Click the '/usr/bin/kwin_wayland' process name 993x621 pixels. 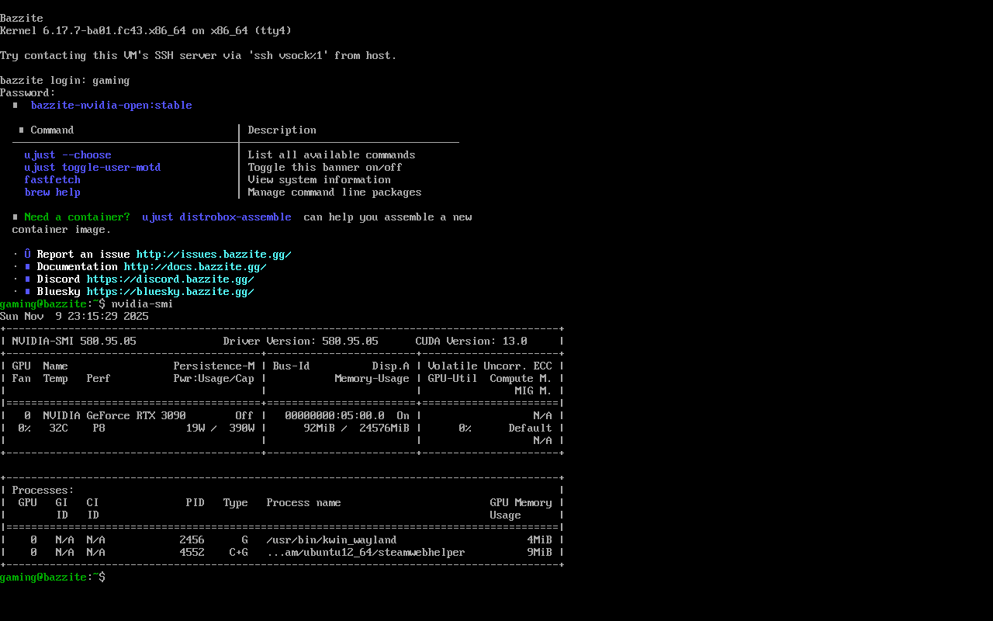coord(332,539)
